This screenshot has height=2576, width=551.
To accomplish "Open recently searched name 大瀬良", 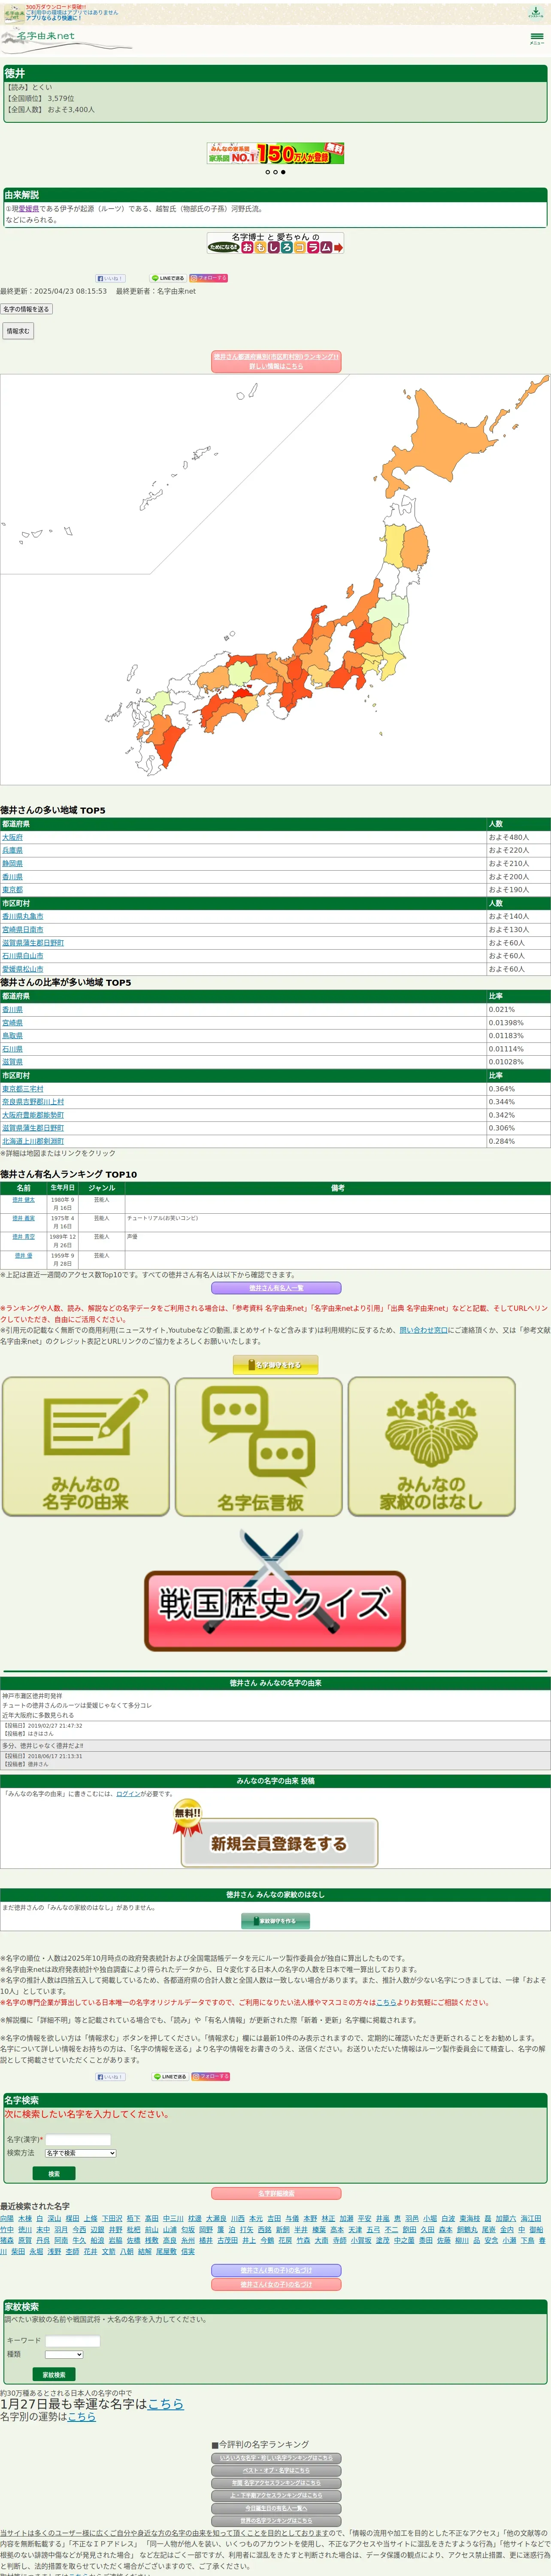I will (215, 2218).
